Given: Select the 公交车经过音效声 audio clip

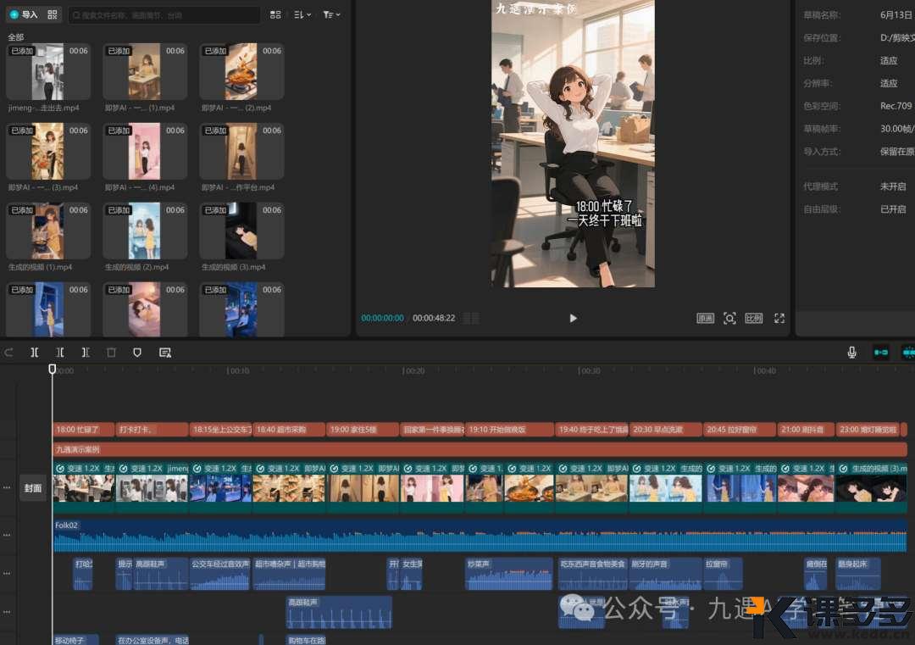Looking at the screenshot, I should 220,574.
